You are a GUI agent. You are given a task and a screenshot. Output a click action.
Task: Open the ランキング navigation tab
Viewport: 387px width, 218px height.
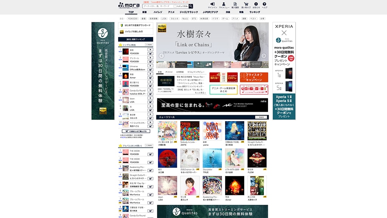point(254,12)
